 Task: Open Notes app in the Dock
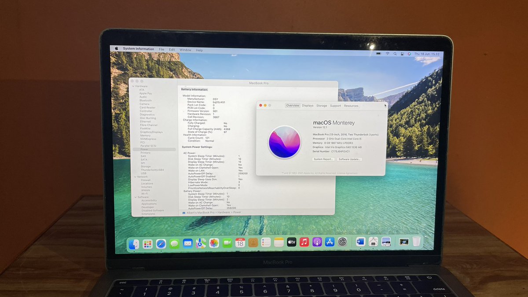pos(279,242)
